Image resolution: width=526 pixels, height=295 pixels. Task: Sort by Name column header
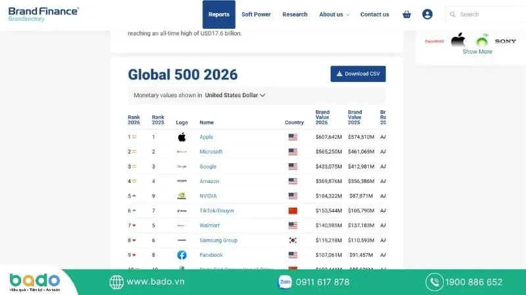tap(206, 123)
